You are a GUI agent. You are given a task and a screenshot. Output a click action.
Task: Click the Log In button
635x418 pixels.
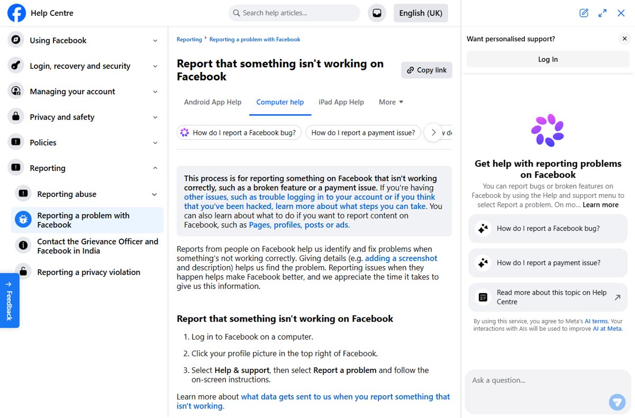pyautogui.click(x=548, y=59)
